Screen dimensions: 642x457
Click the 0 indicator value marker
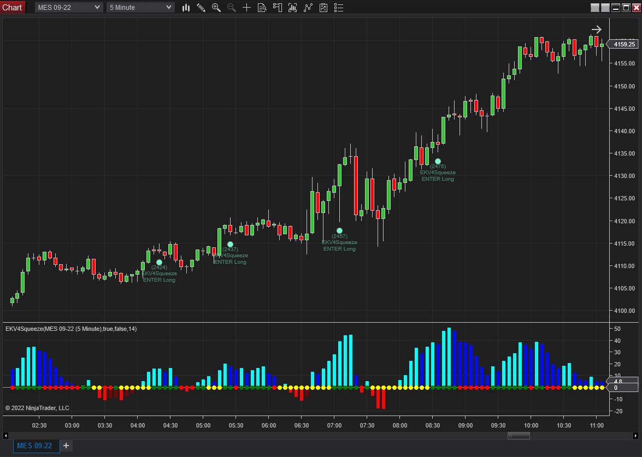tap(622, 388)
